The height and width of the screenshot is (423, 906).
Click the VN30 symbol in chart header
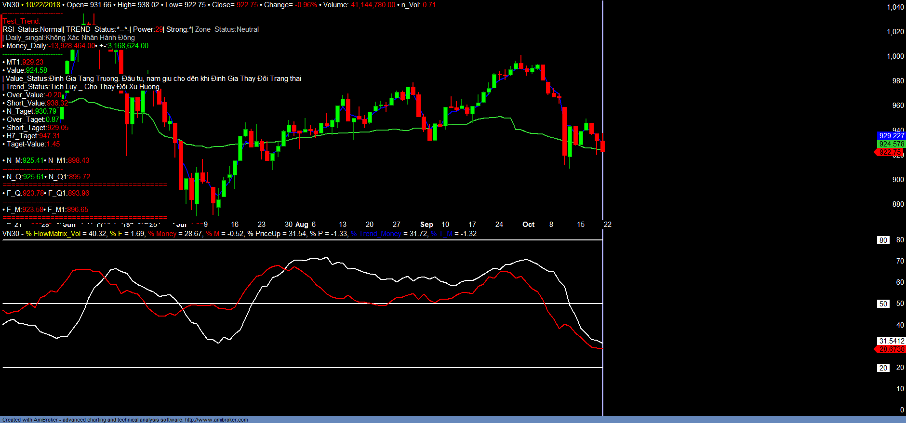click(x=11, y=5)
